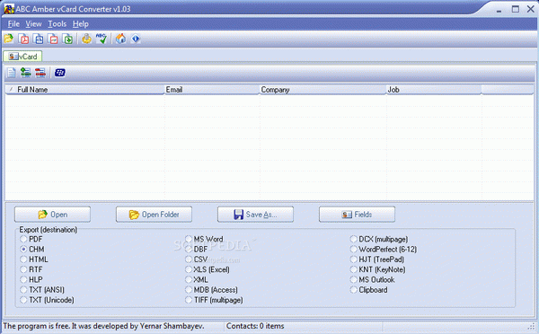
Task: Click the blank document icon in vCard toolbar
Action: pyautogui.click(x=12, y=72)
